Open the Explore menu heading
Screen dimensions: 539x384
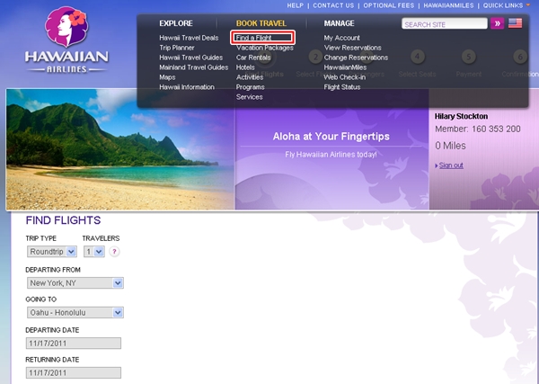pos(176,23)
